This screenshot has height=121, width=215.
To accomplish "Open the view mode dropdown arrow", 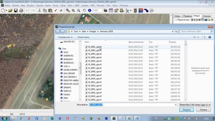I will [198, 37].
